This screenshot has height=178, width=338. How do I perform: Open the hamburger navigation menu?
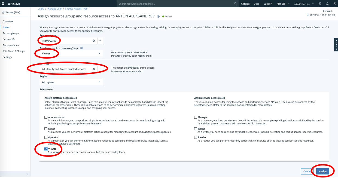(3, 4)
